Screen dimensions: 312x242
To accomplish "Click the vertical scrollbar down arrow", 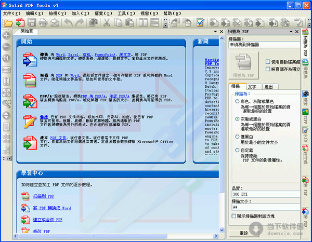I will (222, 230).
